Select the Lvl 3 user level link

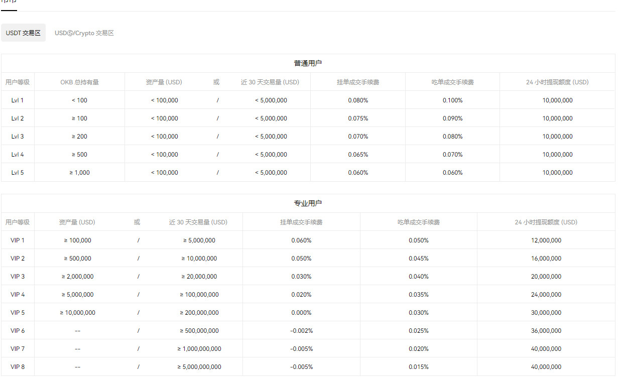pos(18,136)
